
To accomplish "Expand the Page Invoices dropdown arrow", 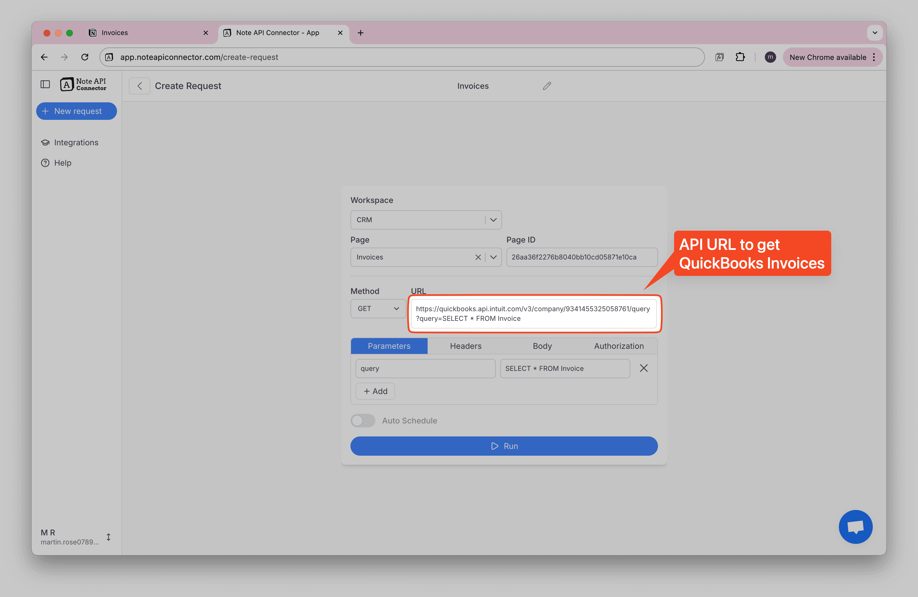I will (x=493, y=257).
